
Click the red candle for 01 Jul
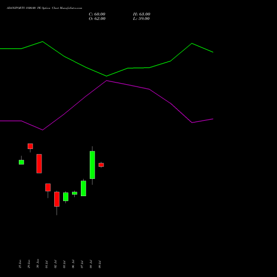[x=48, y=187]
